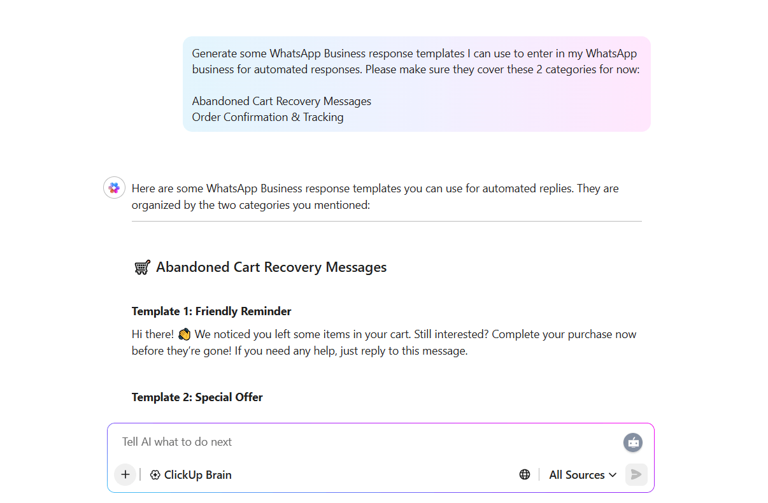
Task: Click the ClickUp Brain avatar beside the response
Action: point(114,188)
